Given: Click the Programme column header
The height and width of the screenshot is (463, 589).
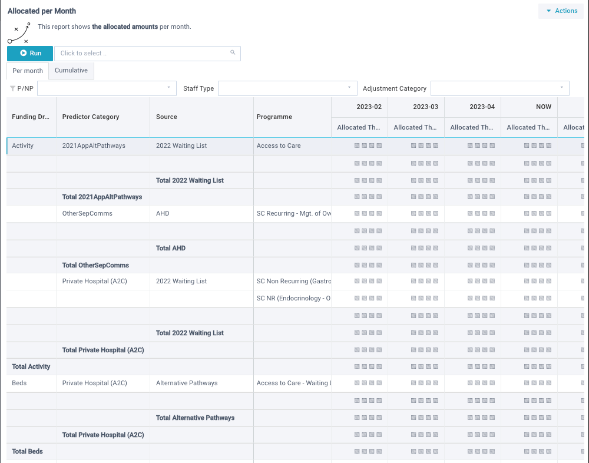Looking at the screenshot, I should 274,117.
